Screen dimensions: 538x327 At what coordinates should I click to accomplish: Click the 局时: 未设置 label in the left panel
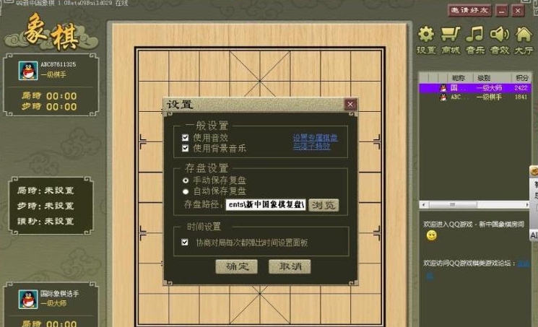45,191
